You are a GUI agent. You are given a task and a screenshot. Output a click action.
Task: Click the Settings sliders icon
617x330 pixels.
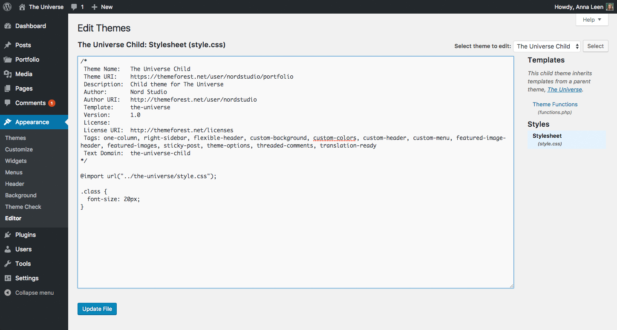pos(8,278)
